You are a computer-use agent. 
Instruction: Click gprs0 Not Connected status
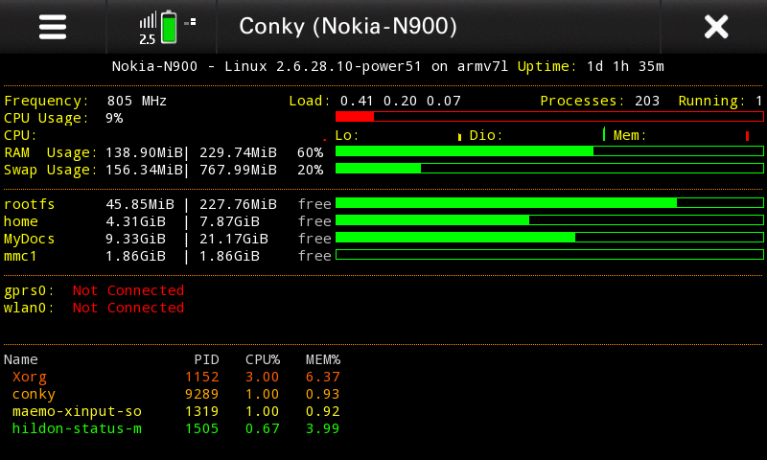[128, 291]
